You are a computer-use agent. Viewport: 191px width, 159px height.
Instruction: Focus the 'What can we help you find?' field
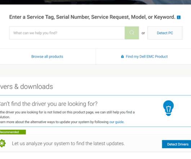point(67,33)
